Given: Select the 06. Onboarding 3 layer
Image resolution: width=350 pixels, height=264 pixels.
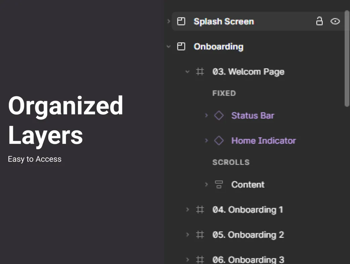Looking at the screenshot, I should coord(248,260).
